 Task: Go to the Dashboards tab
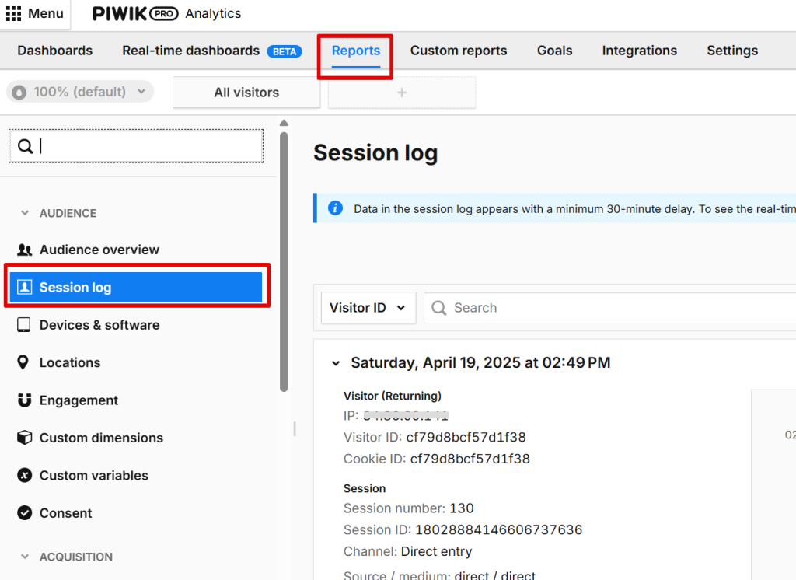(x=55, y=51)
